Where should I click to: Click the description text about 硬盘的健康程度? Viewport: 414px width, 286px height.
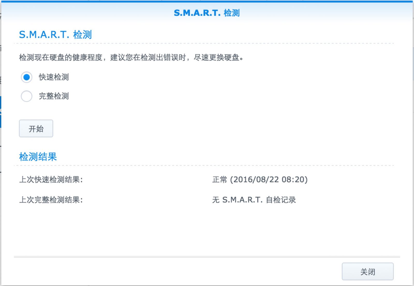tap(131, 57)
